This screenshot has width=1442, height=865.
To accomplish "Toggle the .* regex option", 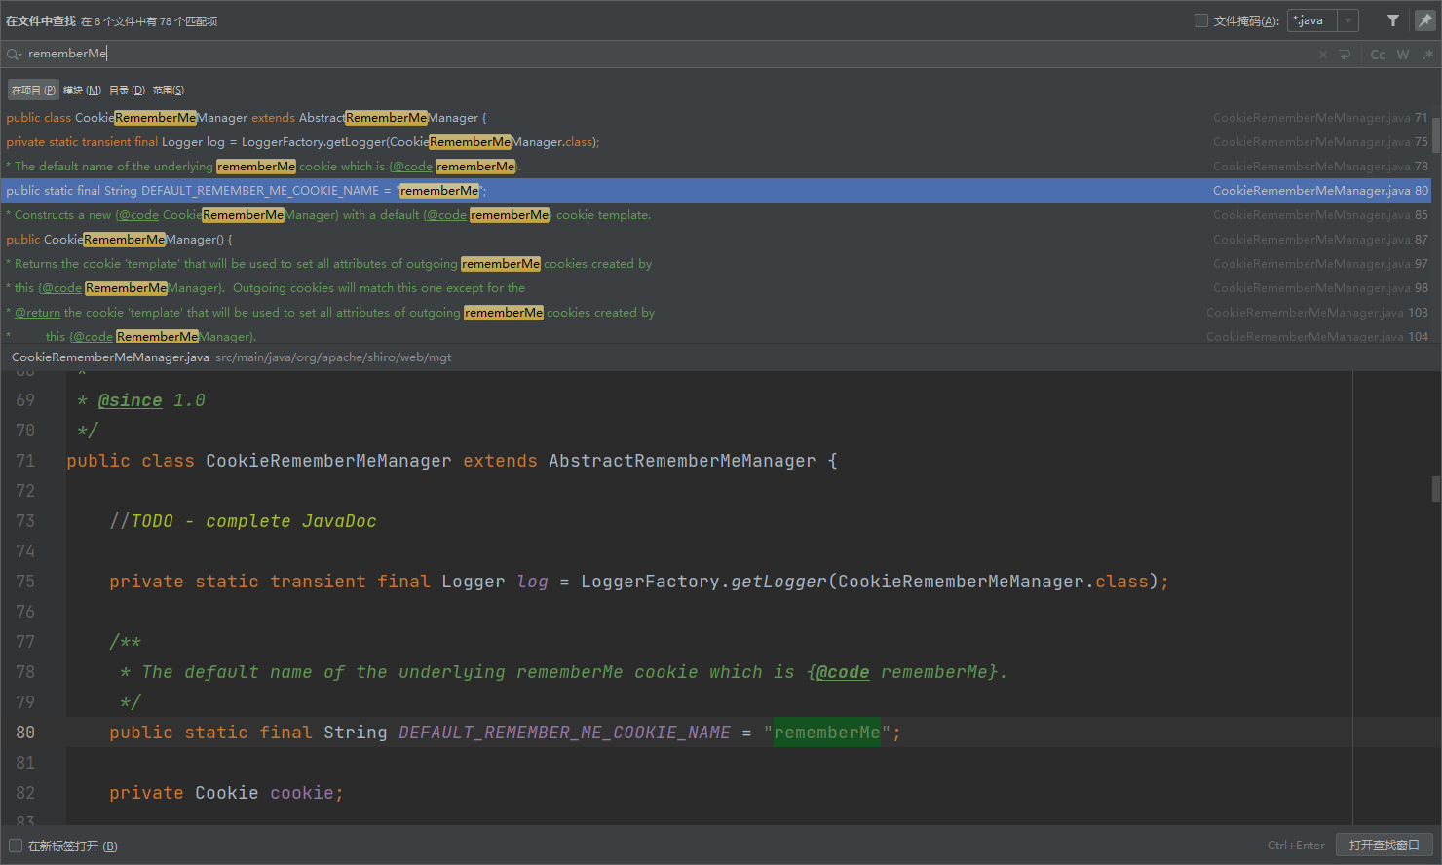I will pos(1427,55).
